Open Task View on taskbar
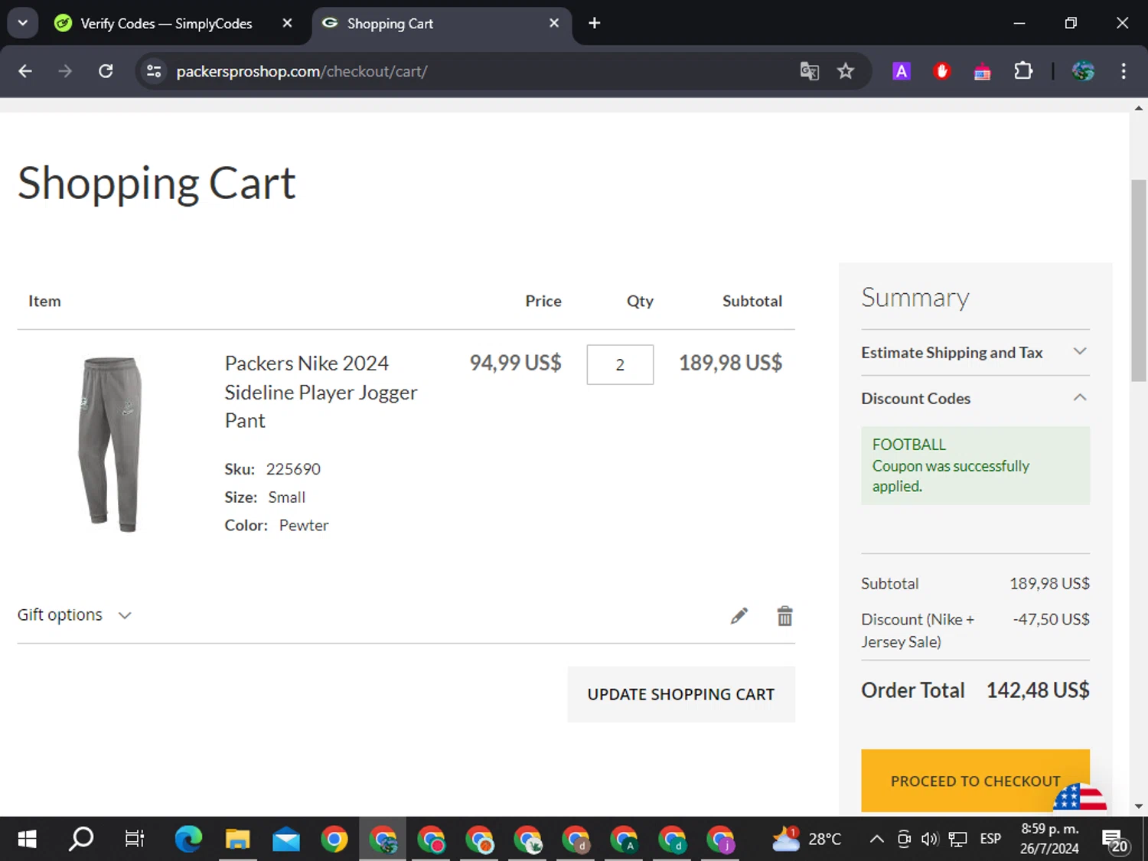The width and height of the screenshot is (1148, 861). tap(134, 840)
